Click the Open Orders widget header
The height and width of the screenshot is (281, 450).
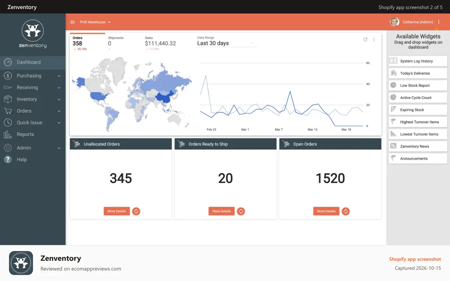(330, 144)
